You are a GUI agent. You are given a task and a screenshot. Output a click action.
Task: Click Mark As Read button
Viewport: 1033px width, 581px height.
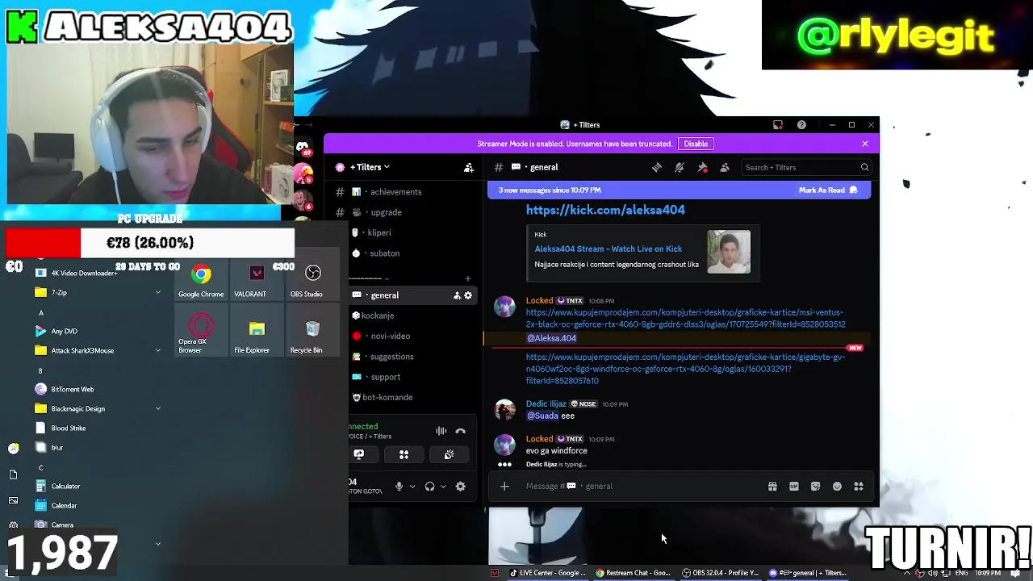coord(829,190)
